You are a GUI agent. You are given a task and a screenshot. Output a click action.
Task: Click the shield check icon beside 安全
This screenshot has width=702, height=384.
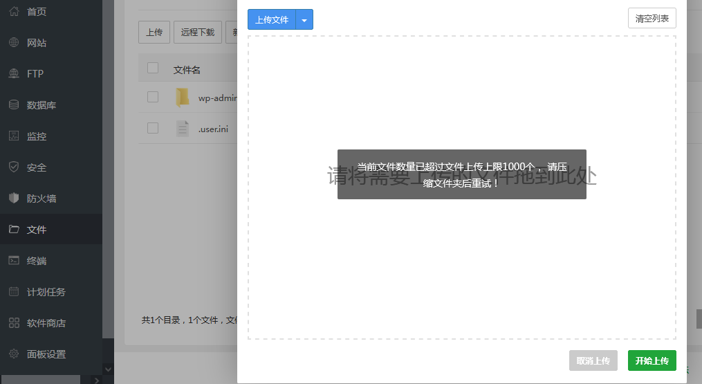14,167
